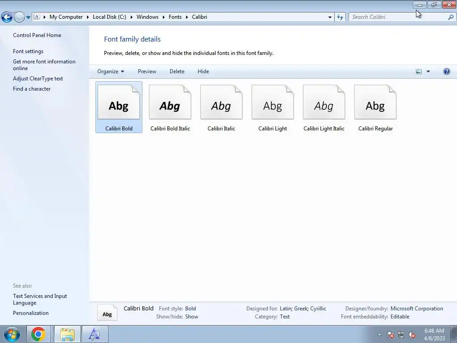Click the Show/hide value Show

click(192, 317)
